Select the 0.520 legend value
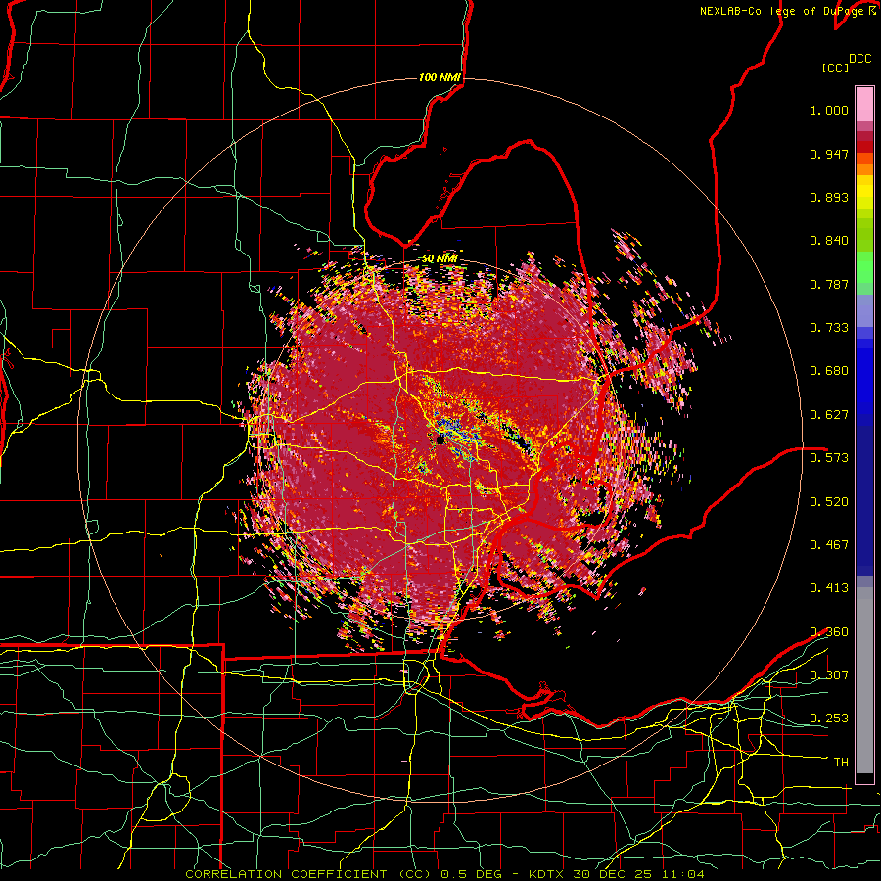The height and width of the screenshot is (881, 881). tap(829, 501)
